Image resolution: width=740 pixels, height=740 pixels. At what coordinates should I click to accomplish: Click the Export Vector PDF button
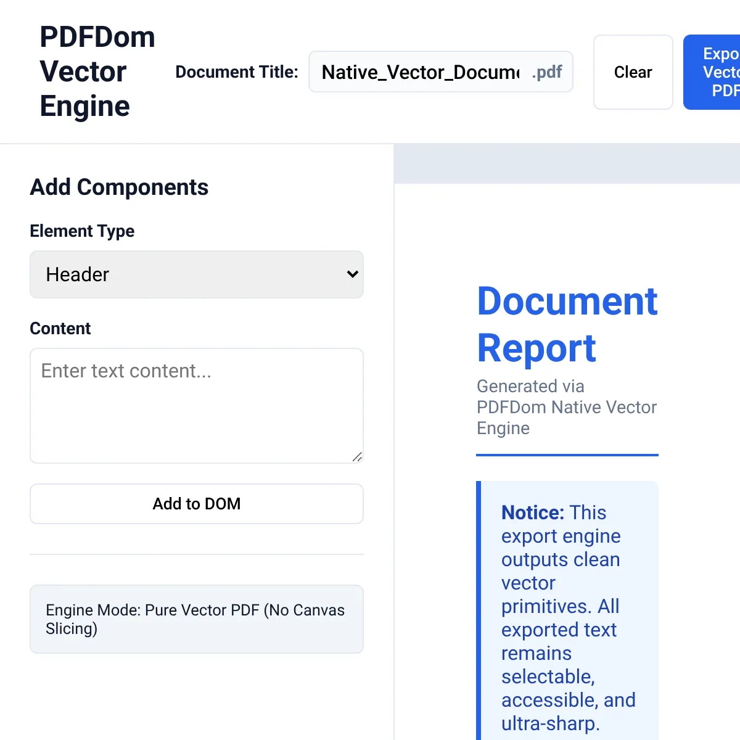[712, 72]
